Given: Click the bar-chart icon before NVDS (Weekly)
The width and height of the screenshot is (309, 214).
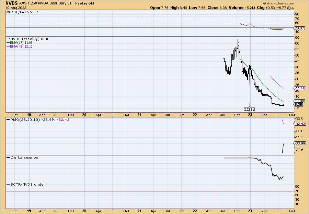Looking at the screenshot, I should (x=8, y=39).
